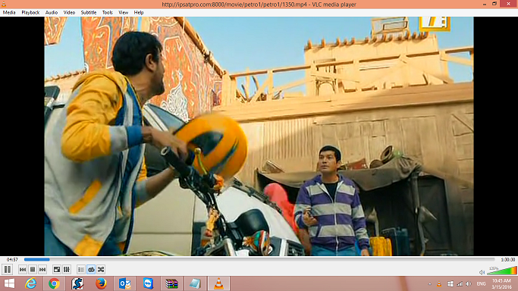Open the Tools menu
The height and width of the screenshot is (291, 518).
tap(107, 13)
